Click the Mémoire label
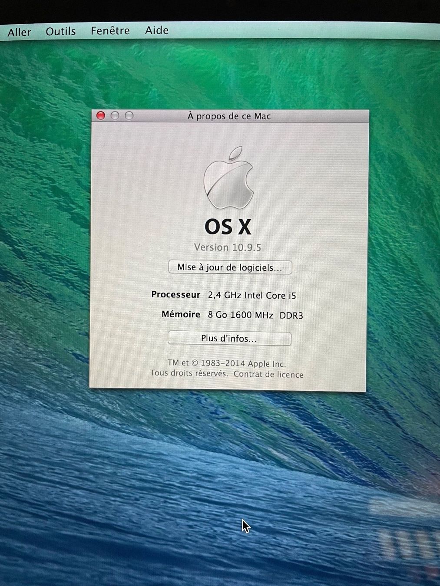 tap(181, 314)
